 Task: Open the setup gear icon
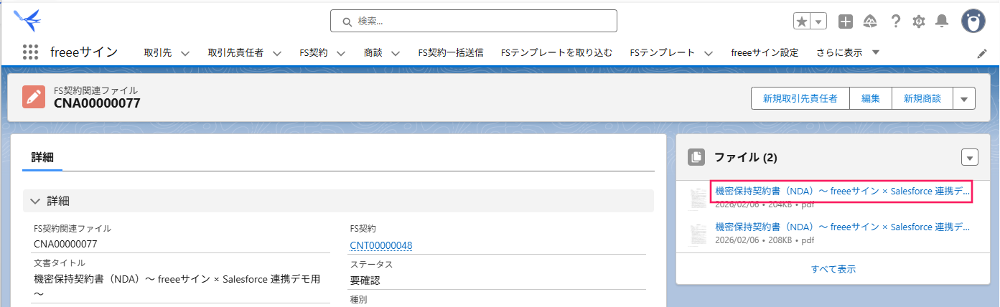point(919,22)
